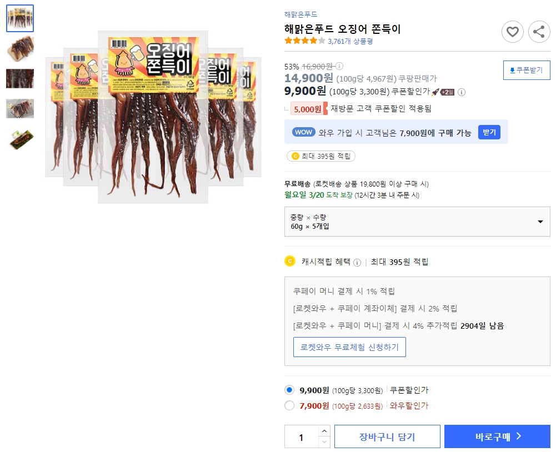Select the second product thumbnail
This screenshot has height=452, width=556.
[x=19, y=49]
